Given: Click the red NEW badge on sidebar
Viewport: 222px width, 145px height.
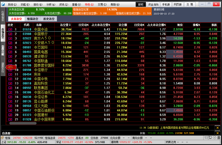Looking at the screenshot, I should point(10,67).
